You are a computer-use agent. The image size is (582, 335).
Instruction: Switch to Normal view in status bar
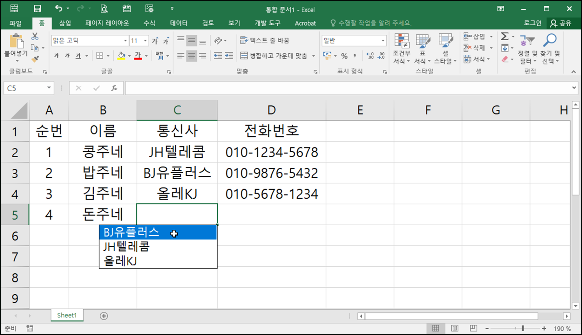[x=436, y=328]
